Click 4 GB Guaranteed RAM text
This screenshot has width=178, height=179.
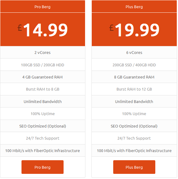[x=43, y=77]
